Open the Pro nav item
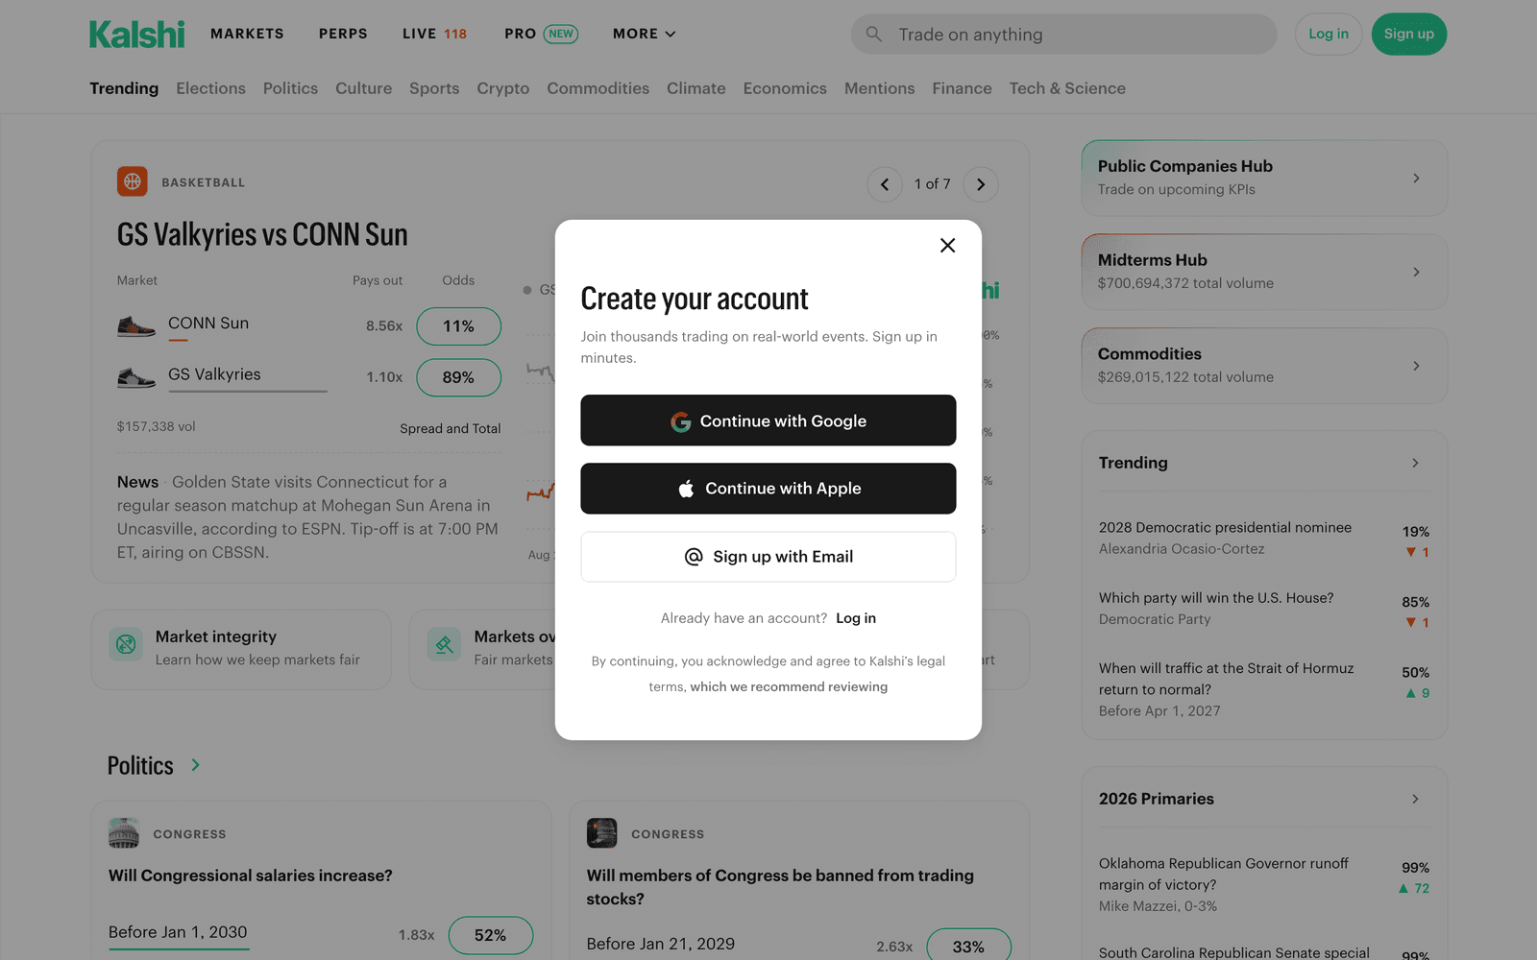 point(541,34)
